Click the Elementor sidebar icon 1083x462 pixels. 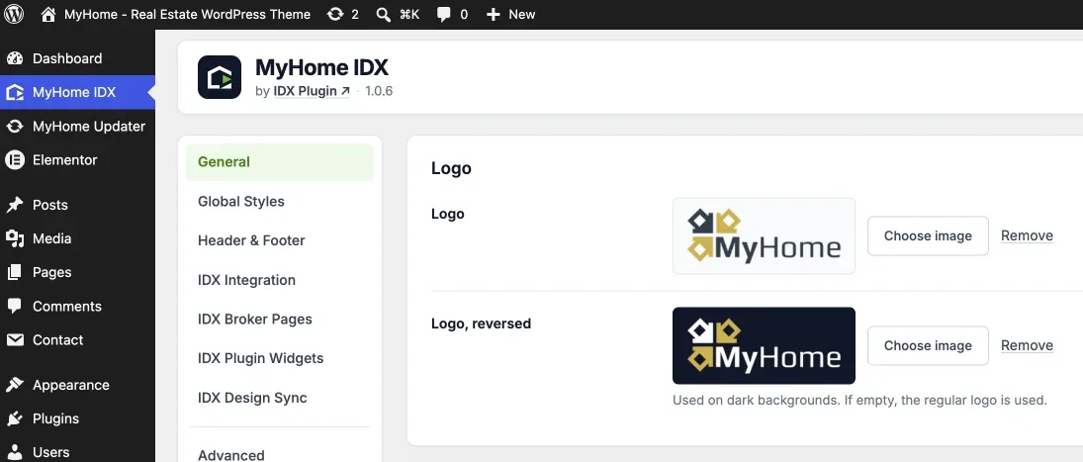pyautogui.click(x=15, y=160)
